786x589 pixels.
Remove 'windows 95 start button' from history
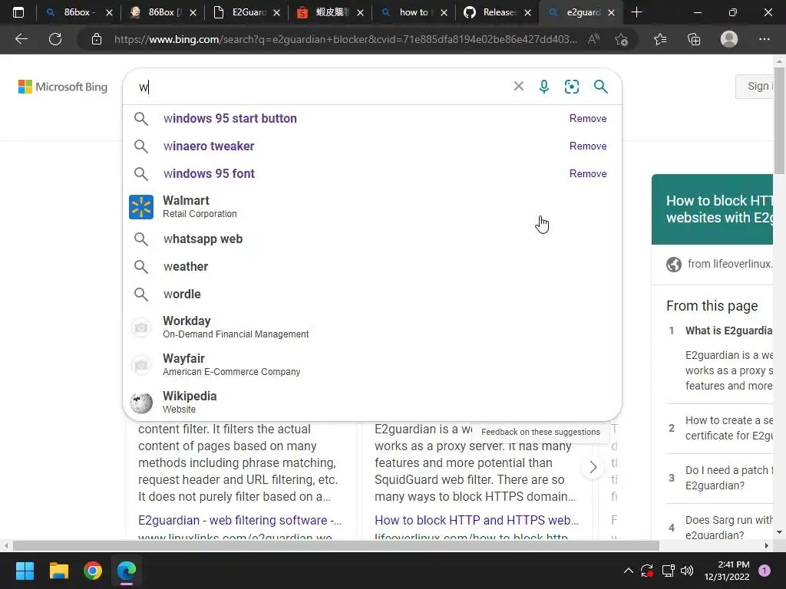pos(587,118)
